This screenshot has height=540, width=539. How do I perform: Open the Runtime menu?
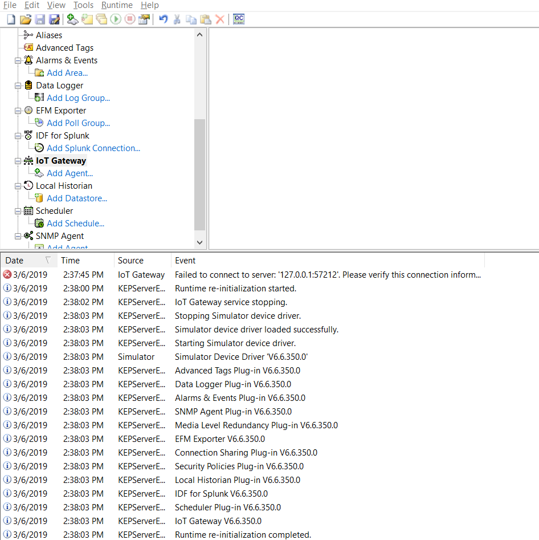click(x=117, y=5)
